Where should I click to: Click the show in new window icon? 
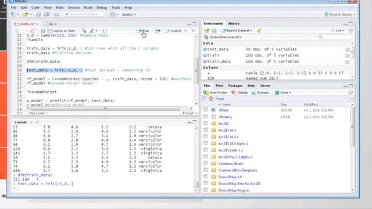point(33,31)
